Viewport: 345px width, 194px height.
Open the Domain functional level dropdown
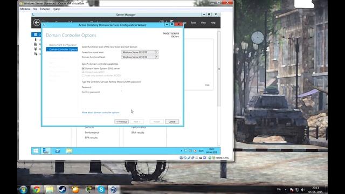(140, 57)
